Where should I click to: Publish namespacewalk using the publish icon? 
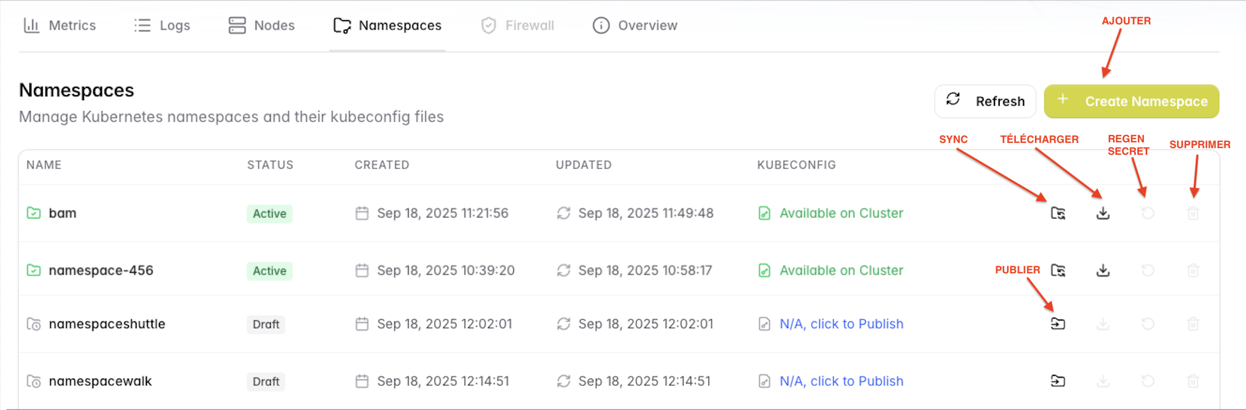(x=1058, y=381)
